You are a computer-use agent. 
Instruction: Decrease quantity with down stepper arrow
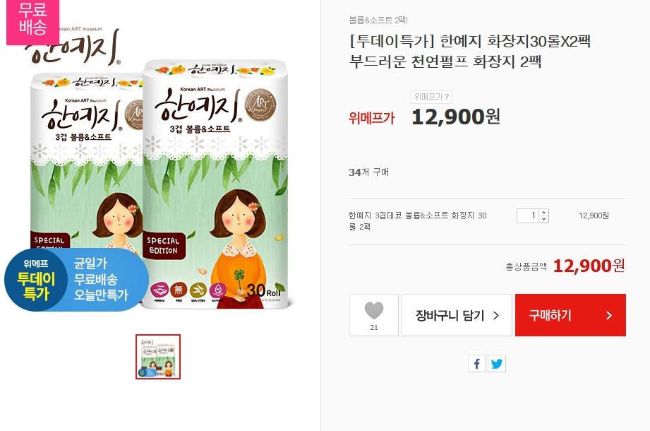tap(543, 219)
